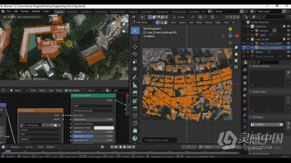Screen dimensions: 291x163
Task: Select the Measure tool
Action: click(x=135, y=85)
